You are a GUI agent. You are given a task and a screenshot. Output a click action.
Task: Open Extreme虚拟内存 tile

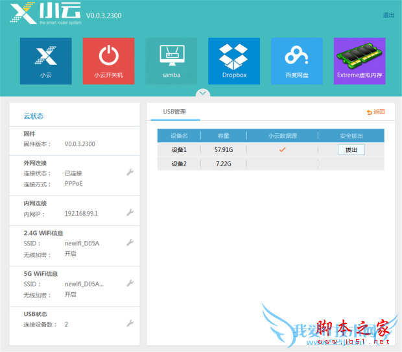click(359, 61)
